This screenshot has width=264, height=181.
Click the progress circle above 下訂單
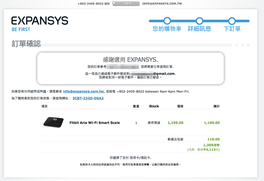click(x=232, y=21)
